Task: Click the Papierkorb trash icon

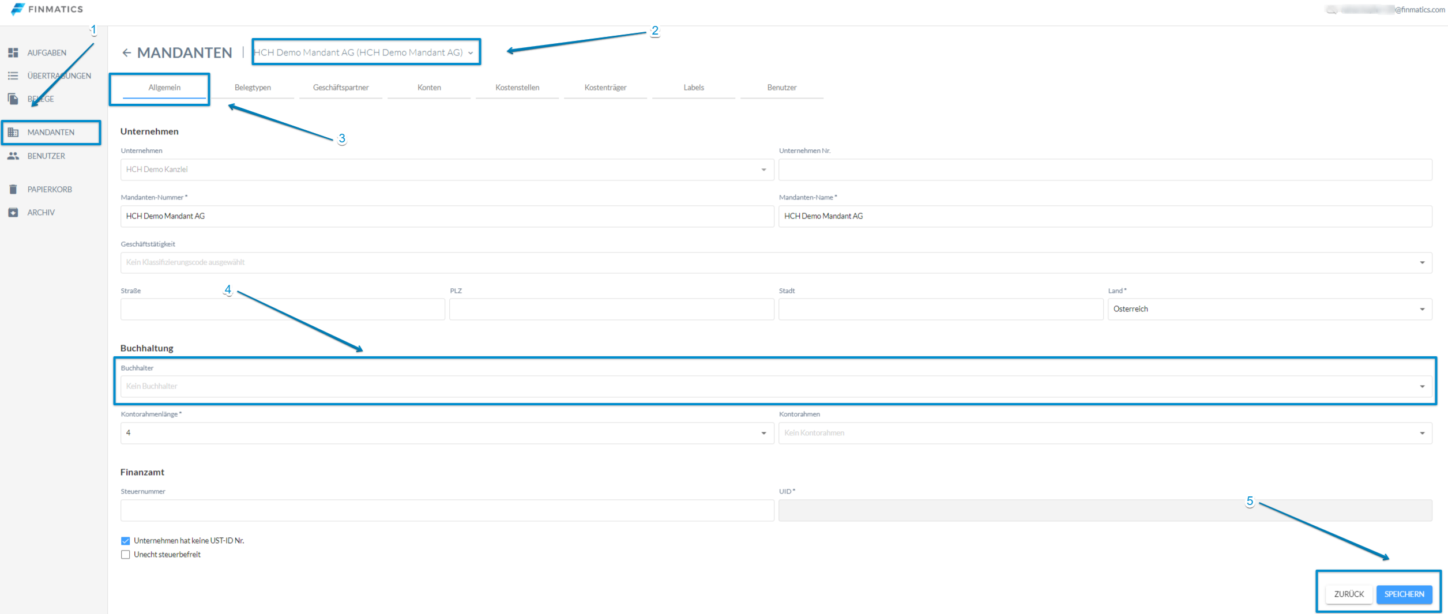Action: pos(13,189)
